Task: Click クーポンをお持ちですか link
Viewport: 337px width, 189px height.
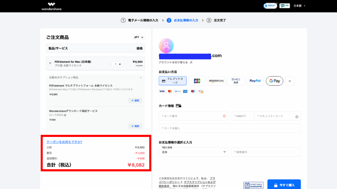Action: 64,142
